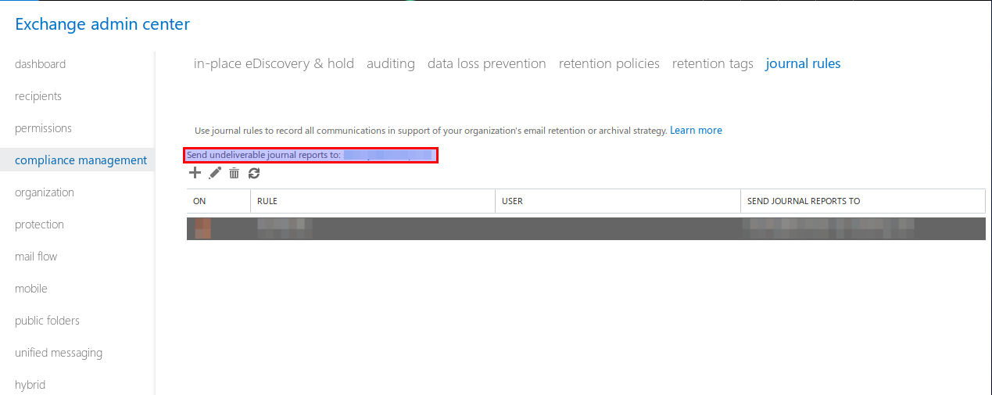Navigate to protection section

coord(39,224)
